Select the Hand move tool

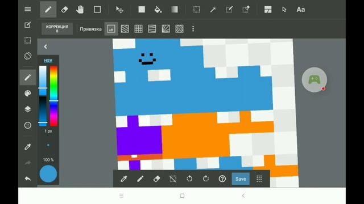pos(80,10)
